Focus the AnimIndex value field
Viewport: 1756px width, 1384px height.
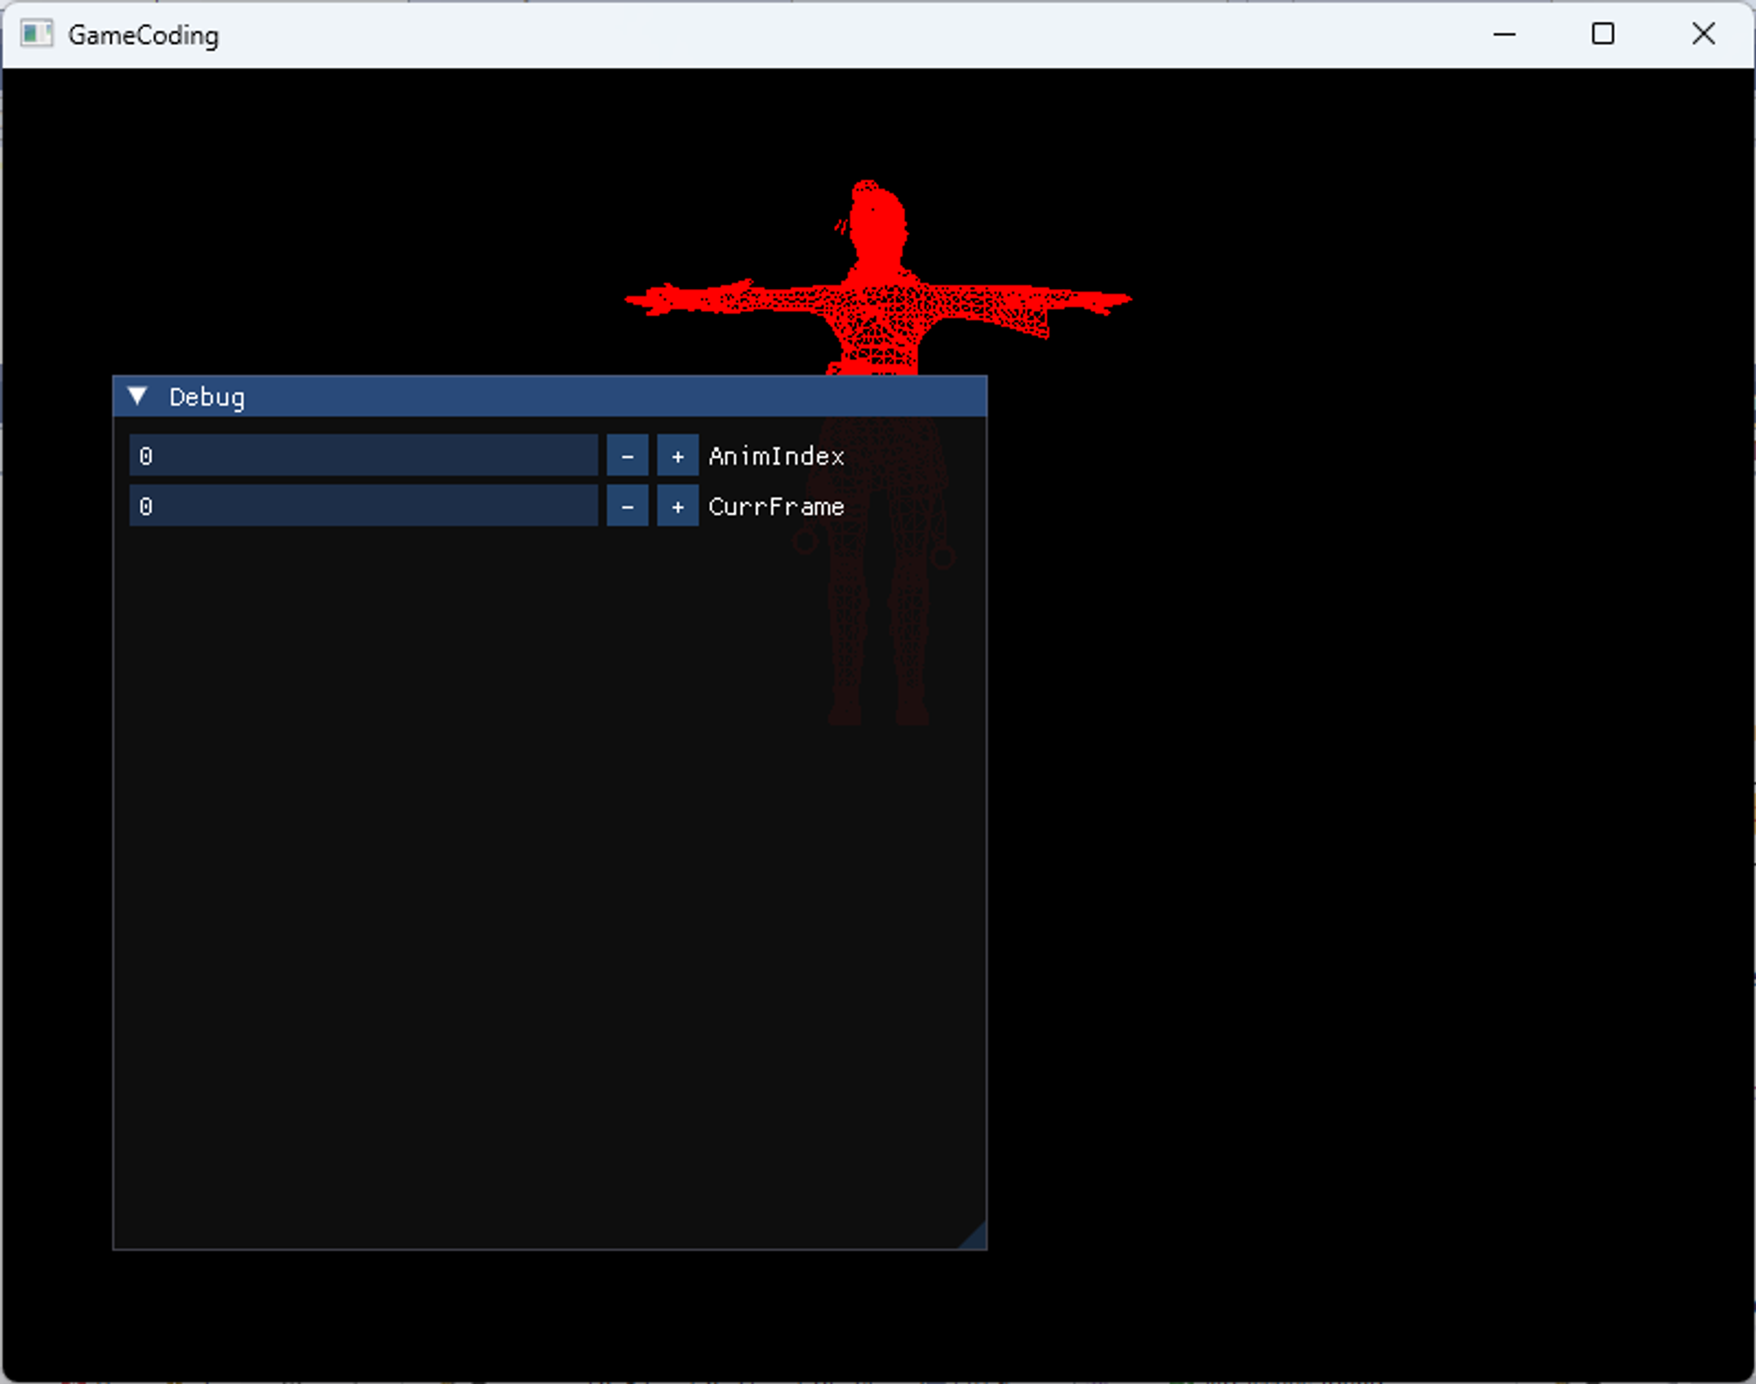[363, 456]
